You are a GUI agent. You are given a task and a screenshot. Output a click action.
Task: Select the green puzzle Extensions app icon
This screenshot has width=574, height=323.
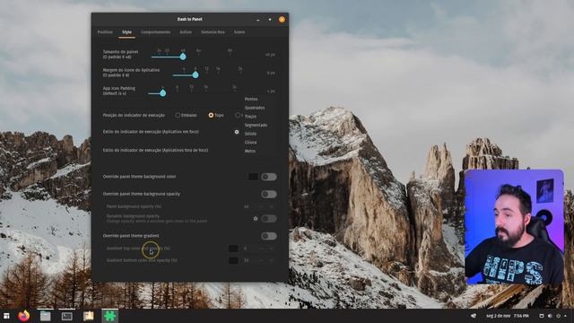[x=109, y=316]
